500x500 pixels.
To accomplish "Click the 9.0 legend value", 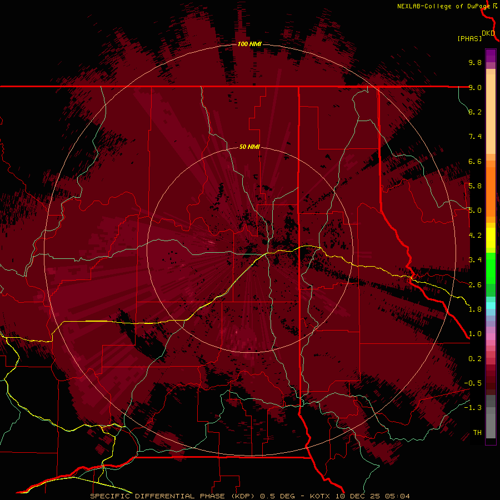I will [x=475, y=87].
